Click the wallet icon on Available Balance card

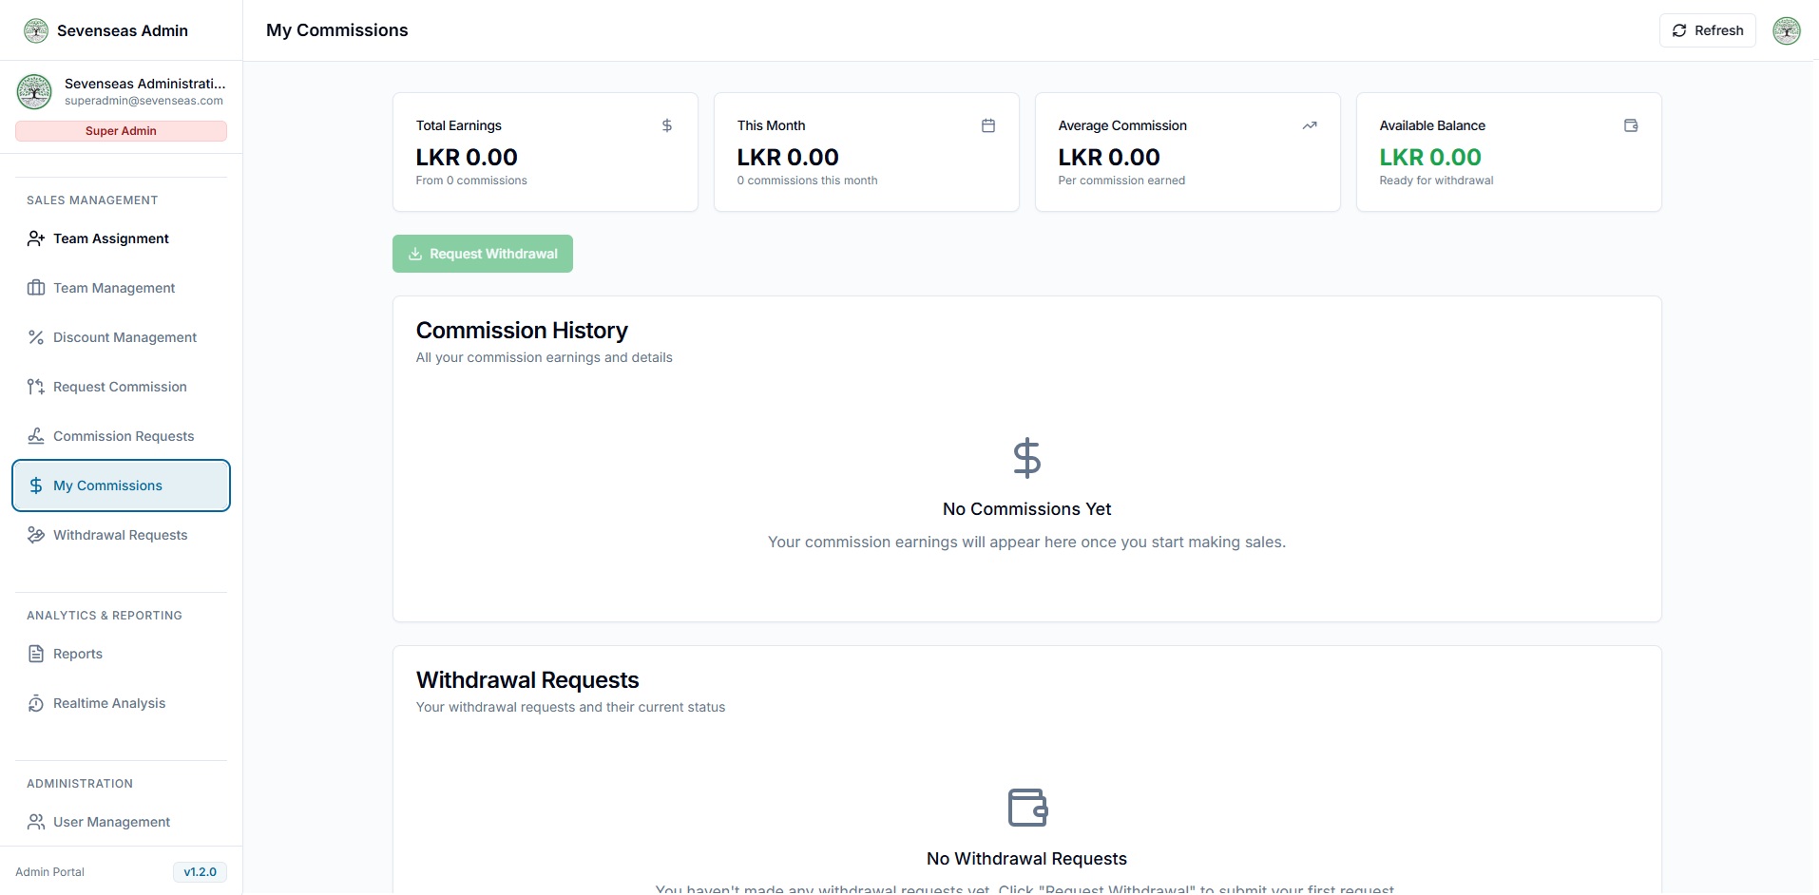click(x=1631, y=125)
